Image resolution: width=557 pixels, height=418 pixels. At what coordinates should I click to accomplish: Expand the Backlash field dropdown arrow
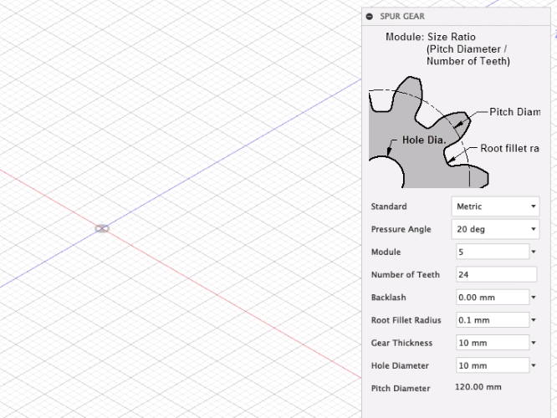click(x=534, y=298)
